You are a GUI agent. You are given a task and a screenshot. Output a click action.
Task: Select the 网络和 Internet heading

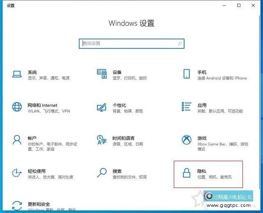pos(42,105)
